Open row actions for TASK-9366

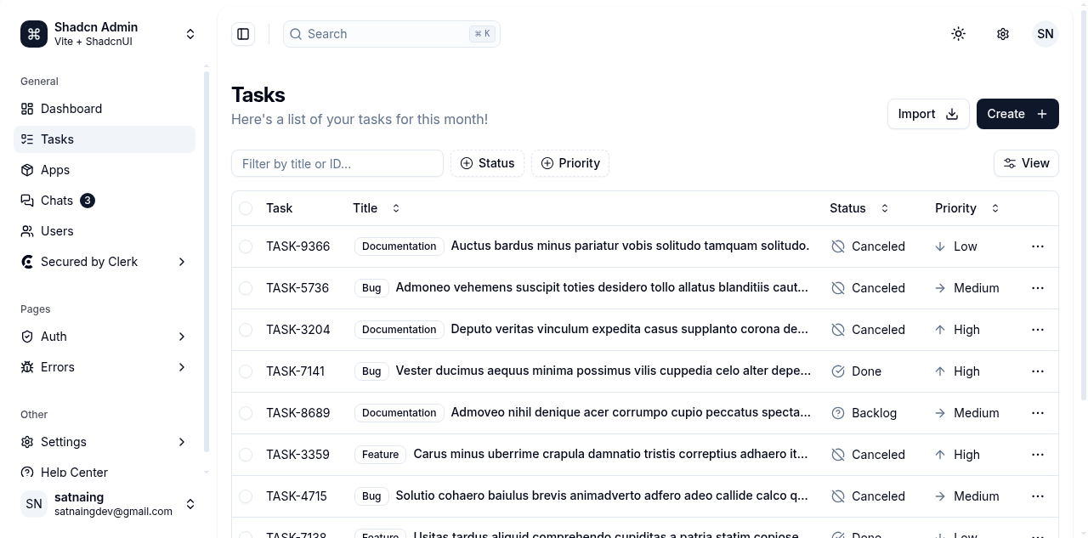coord(1038,246)
